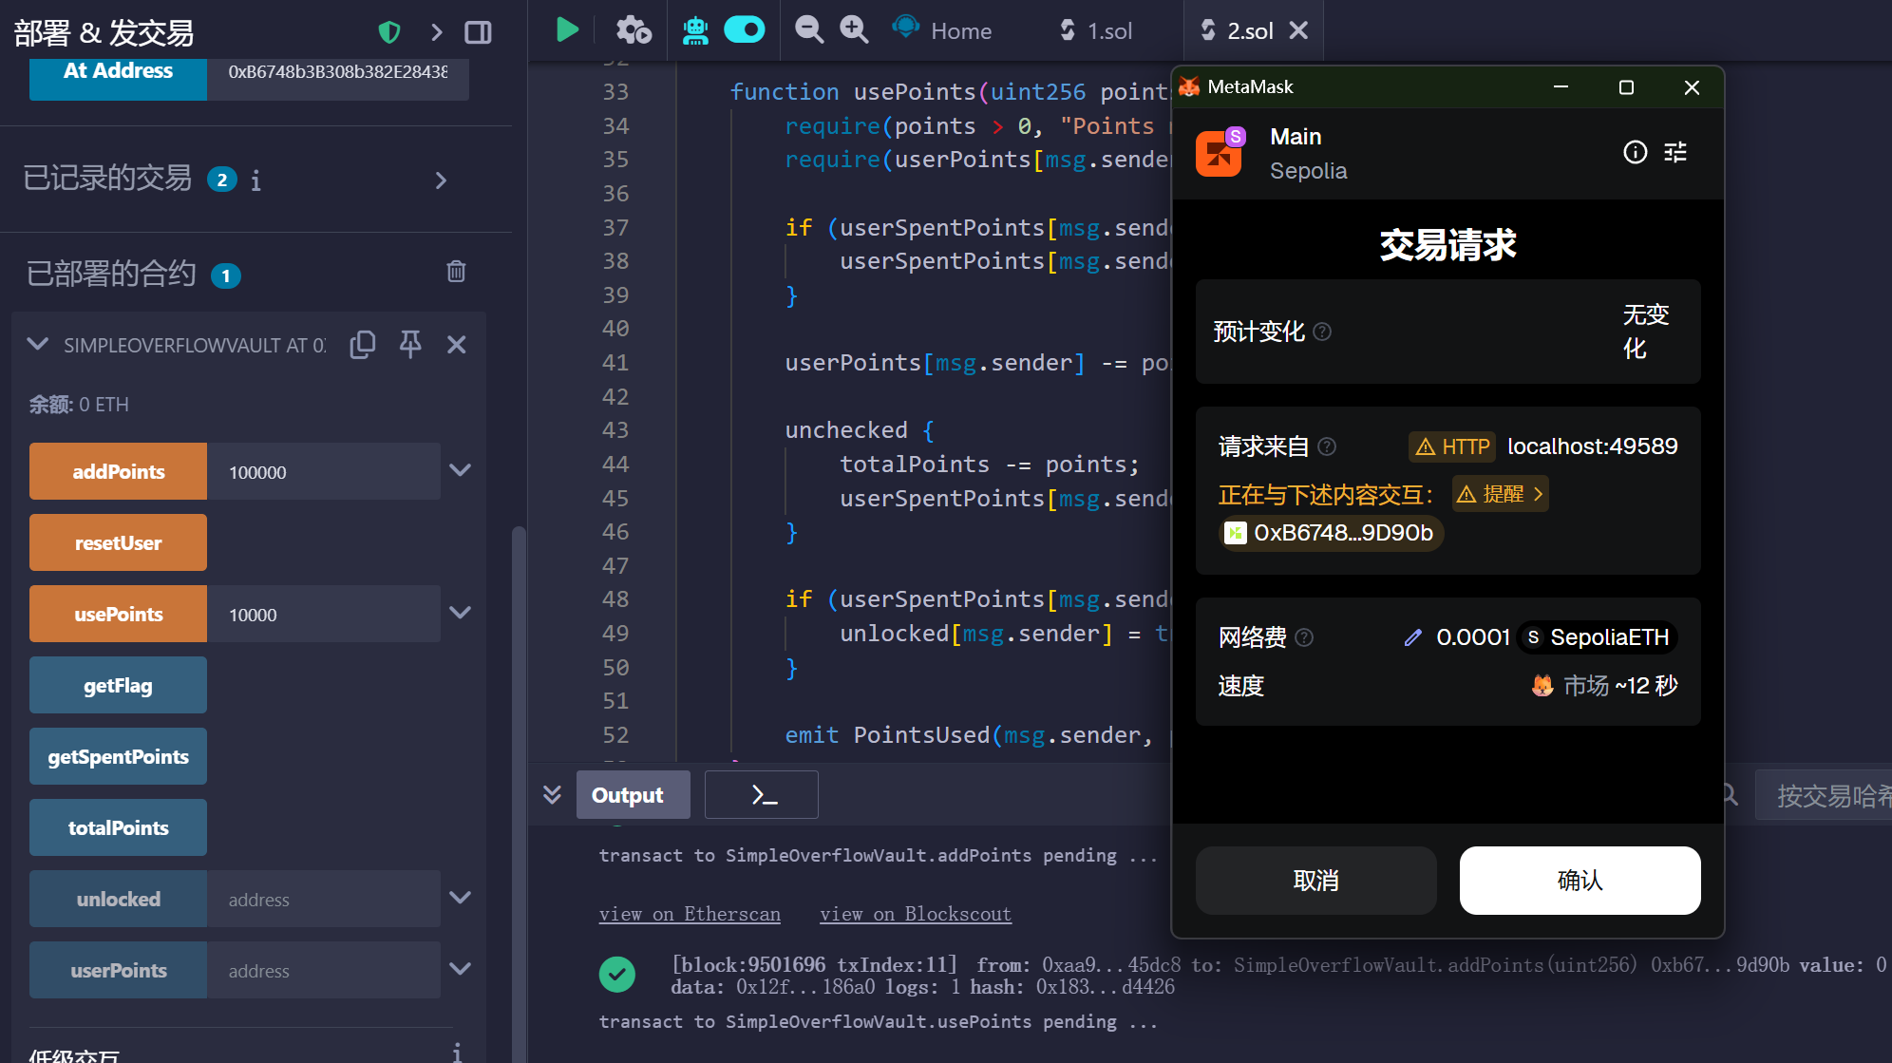1892x1063 pixels.
Task: Delete deployed contracts with the trash icon
Action: point(456,272)
